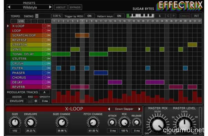Clear the STUTTER track with its X icon
The width and height of the screenshot is (208, 136).
[44, 59]
